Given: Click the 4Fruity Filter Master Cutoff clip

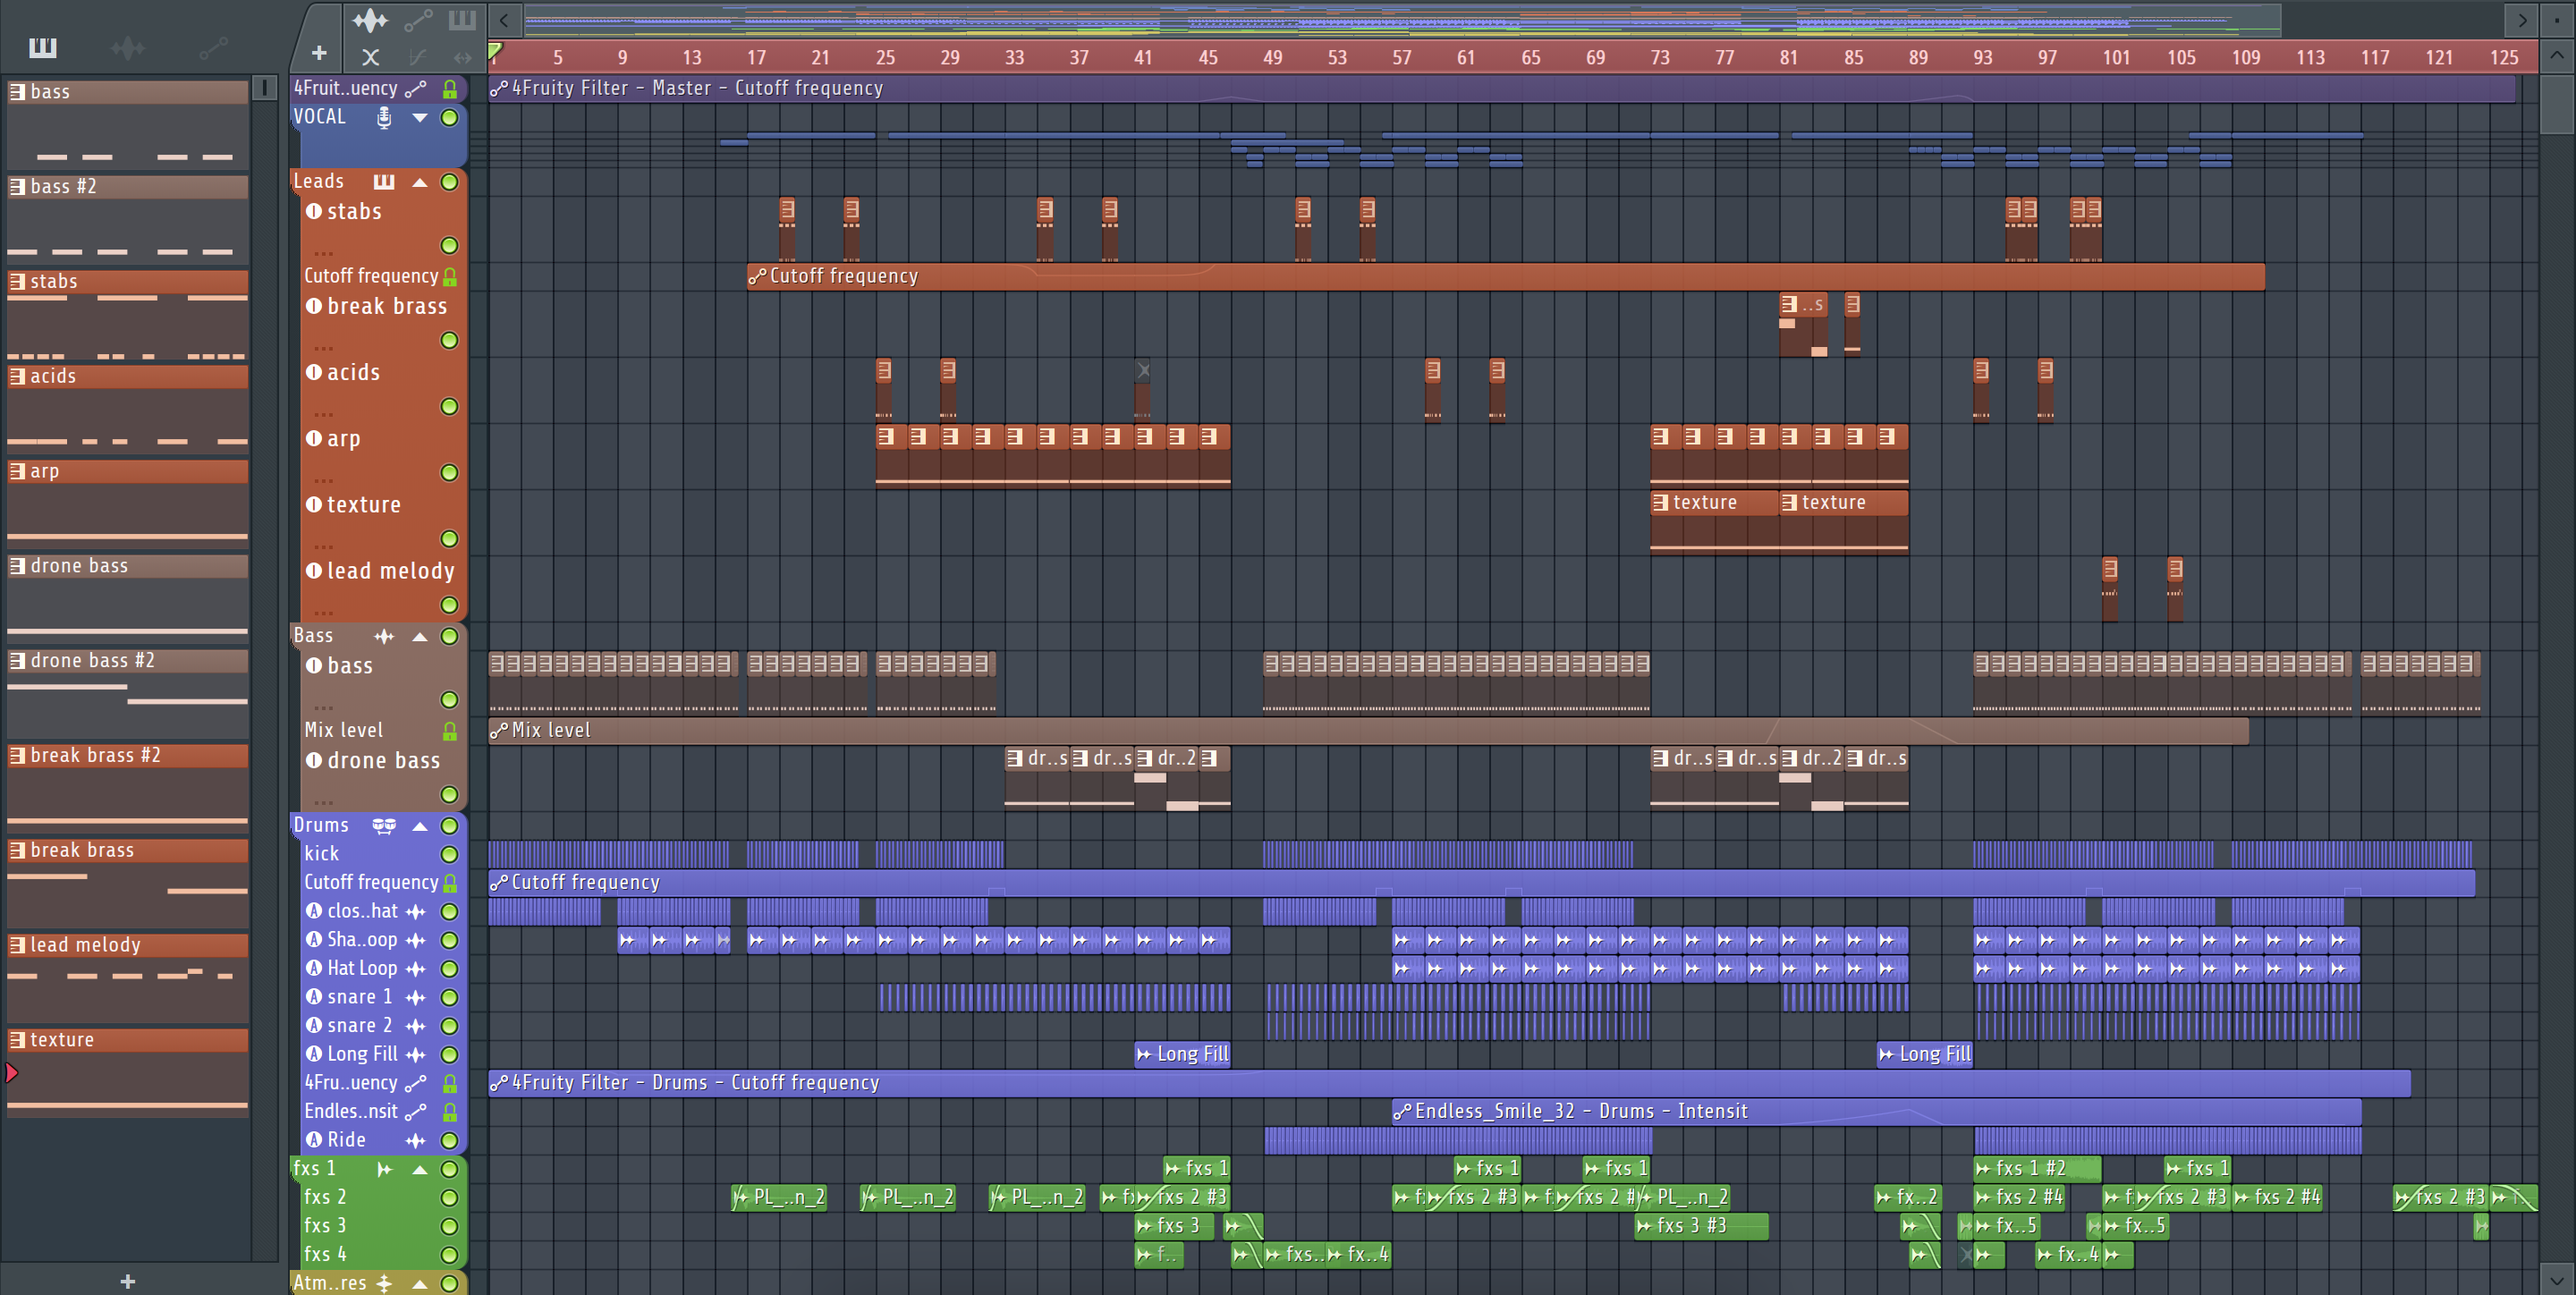Looking at the screenshot, I should tap(1501, 89).
